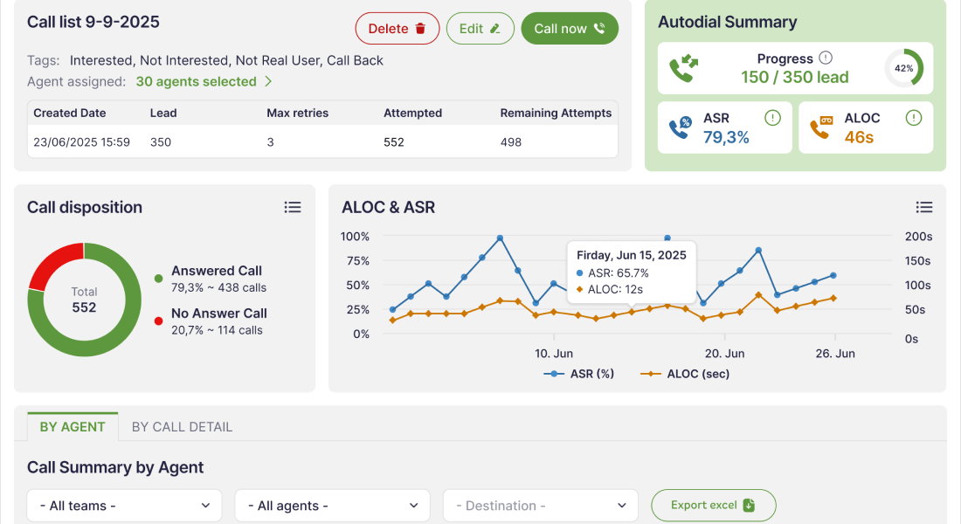Click the ASR percent phone icon
Viewport: 961px width, 524px height.
680,128
